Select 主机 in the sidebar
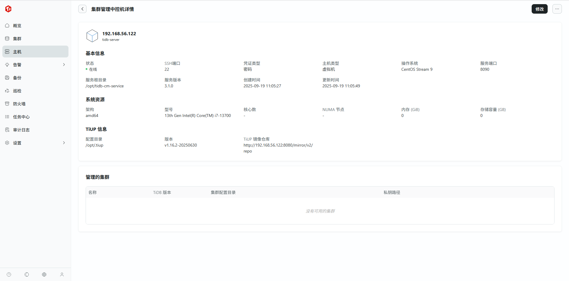569x281 pixels. click(17, 52)
